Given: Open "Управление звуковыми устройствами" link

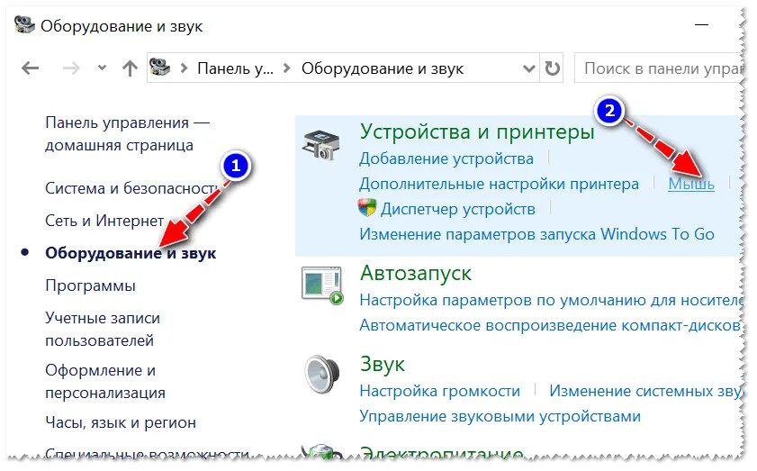Looking at the screenshot, I should point(500,416).
